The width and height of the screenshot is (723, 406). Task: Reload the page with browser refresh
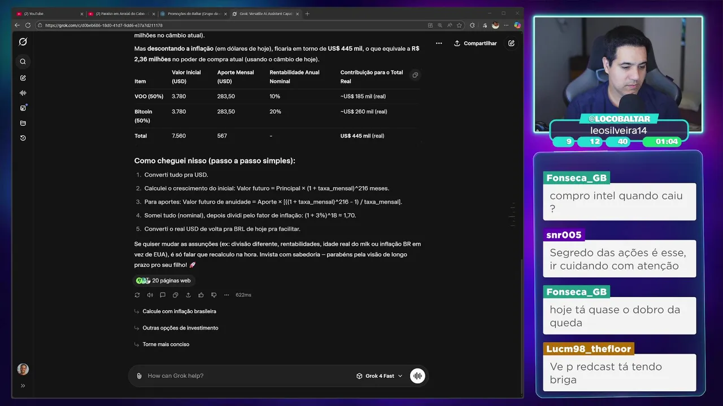tap(28, 25)
